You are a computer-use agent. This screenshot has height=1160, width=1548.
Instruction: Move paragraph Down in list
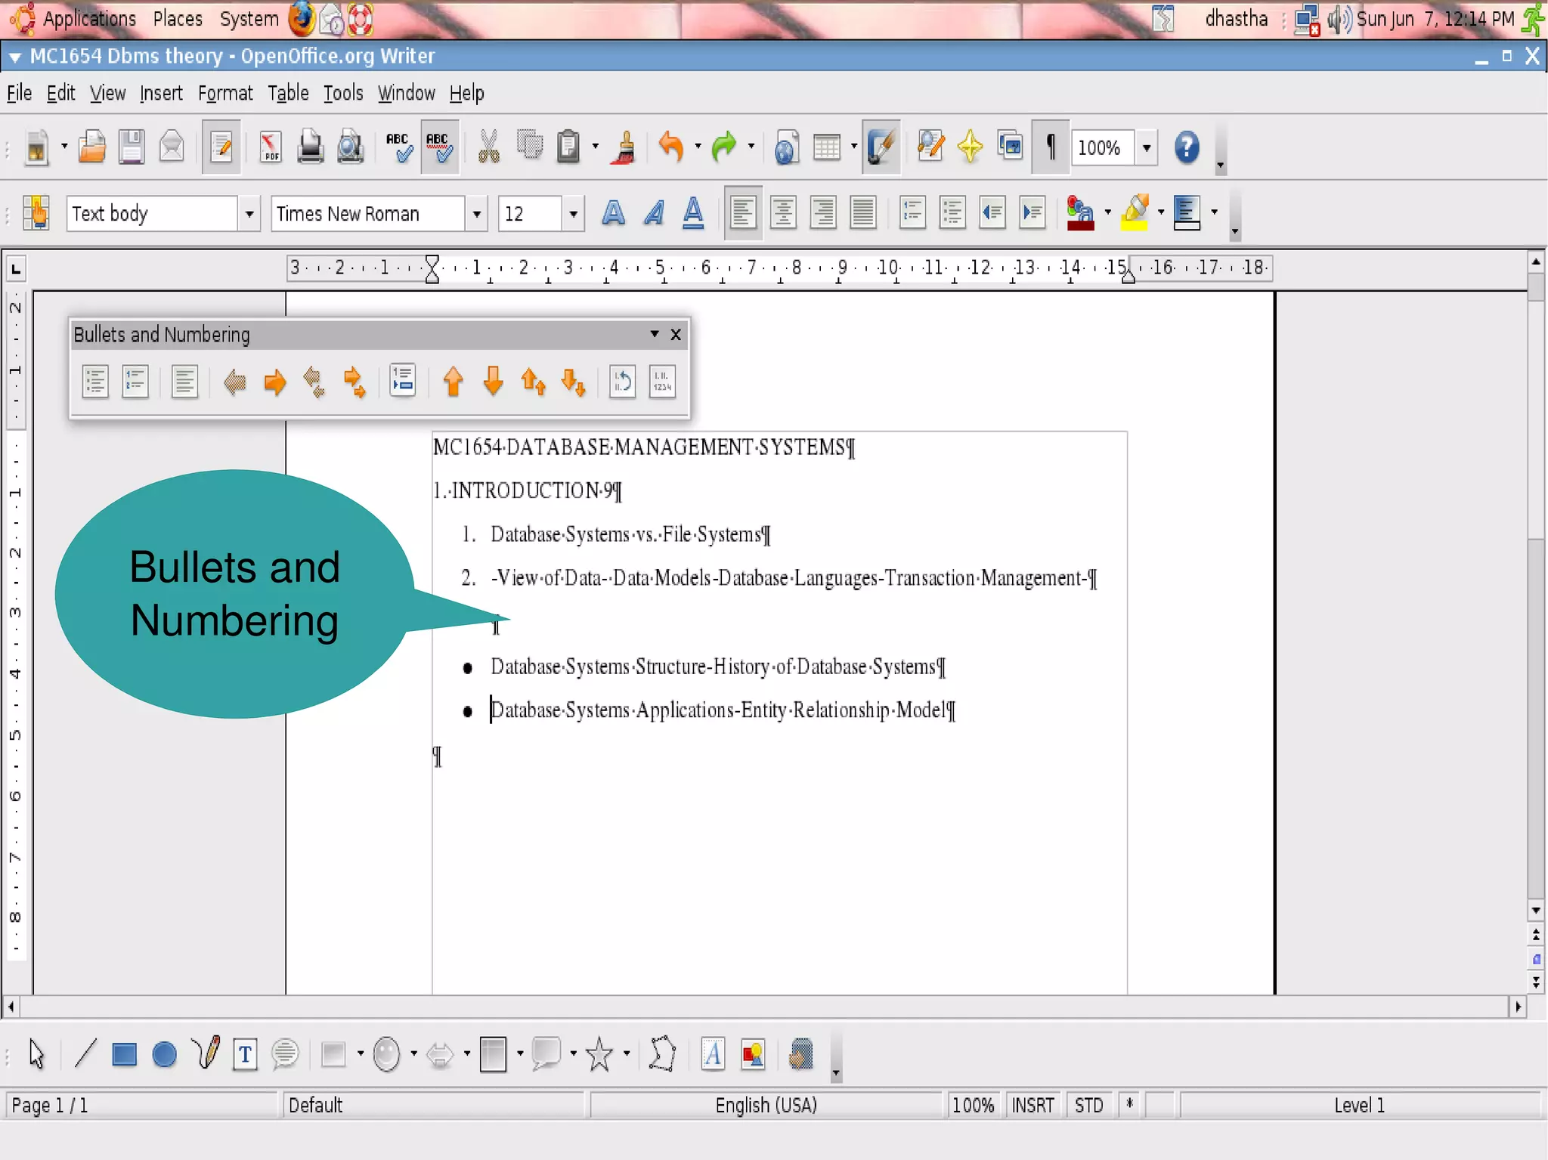(x=494, y=382)
